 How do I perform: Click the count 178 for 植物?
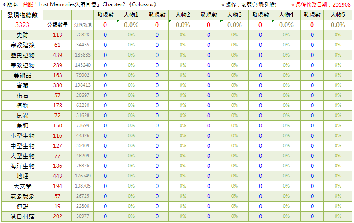click(57, 106)
